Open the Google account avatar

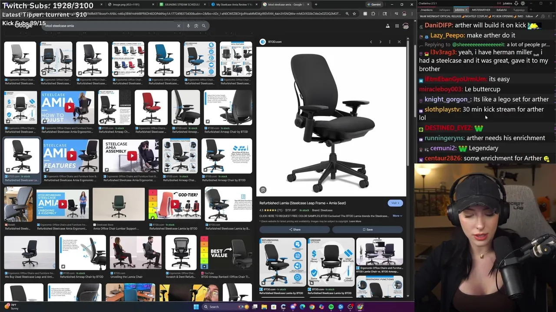pos(406,26)
